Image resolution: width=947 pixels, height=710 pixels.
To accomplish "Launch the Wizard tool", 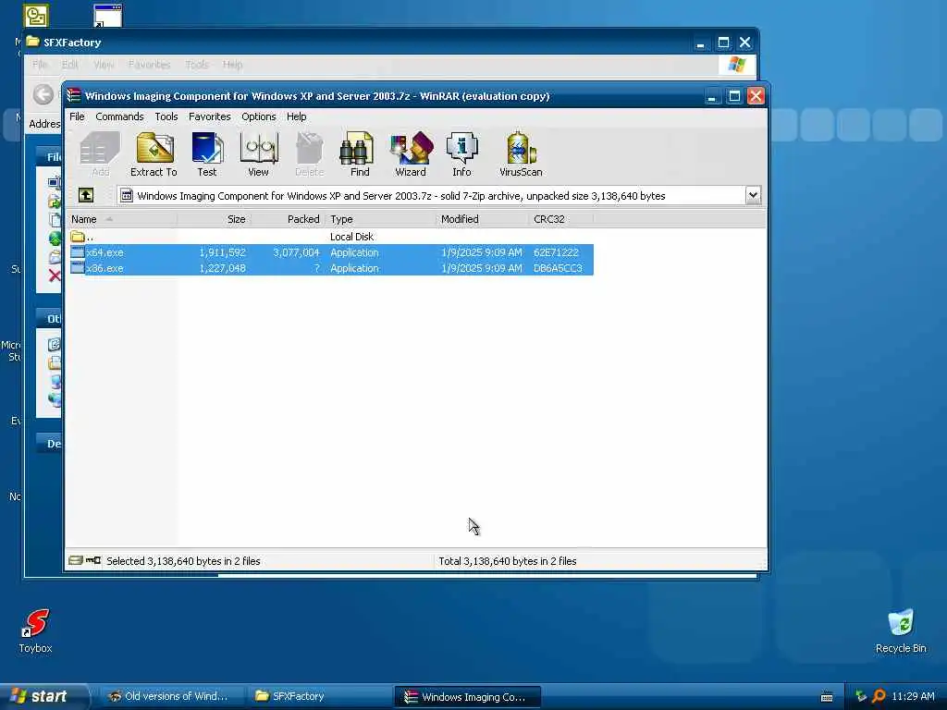I will [x=411, y=154].
